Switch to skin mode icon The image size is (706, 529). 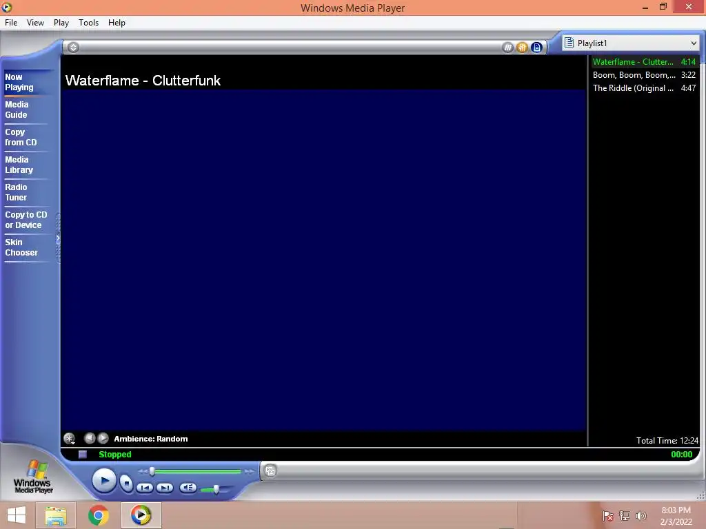[x=270, y=471]
